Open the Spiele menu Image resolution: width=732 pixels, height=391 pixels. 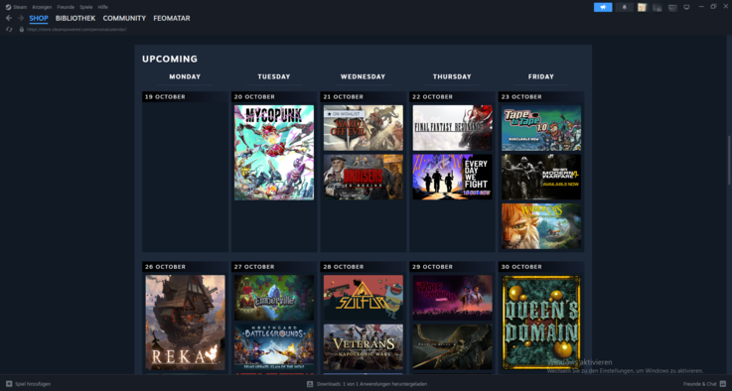tap(85, 7)
